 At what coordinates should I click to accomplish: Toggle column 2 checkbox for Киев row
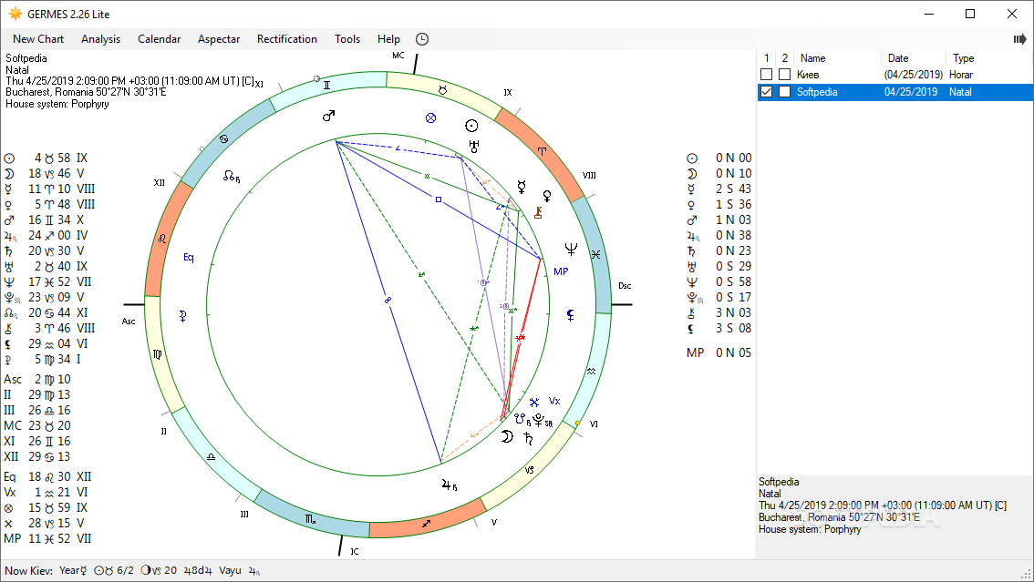(785, 75)
